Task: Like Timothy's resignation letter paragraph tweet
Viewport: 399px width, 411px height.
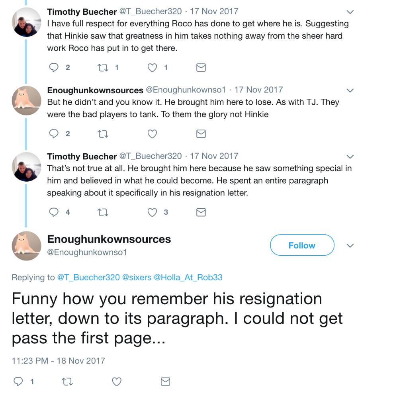Action: pos(152,212)
